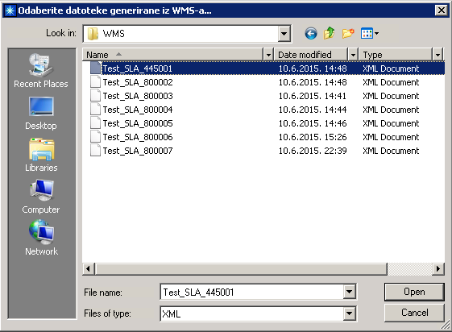Sort files by Date modified column
This screenshot has width=452, height=332.
(x=311, y=55)
